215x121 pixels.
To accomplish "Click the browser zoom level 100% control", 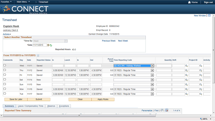I will (x=206, y=119).
